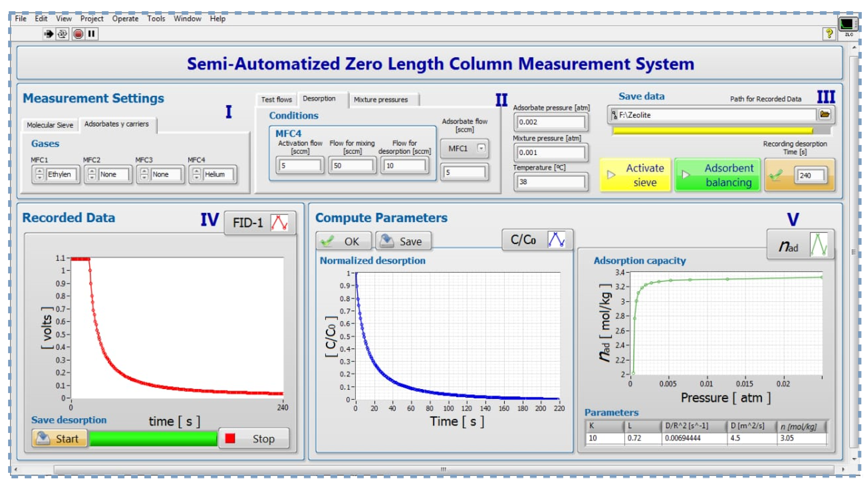868x488 pixels.
Task: Toggle the Adsorbent balancing button
Action: pos(717,175)
